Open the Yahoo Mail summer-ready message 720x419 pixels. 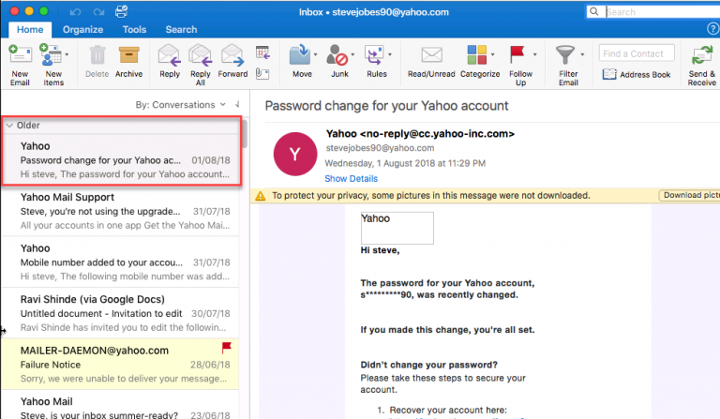[x=120, y=405]
